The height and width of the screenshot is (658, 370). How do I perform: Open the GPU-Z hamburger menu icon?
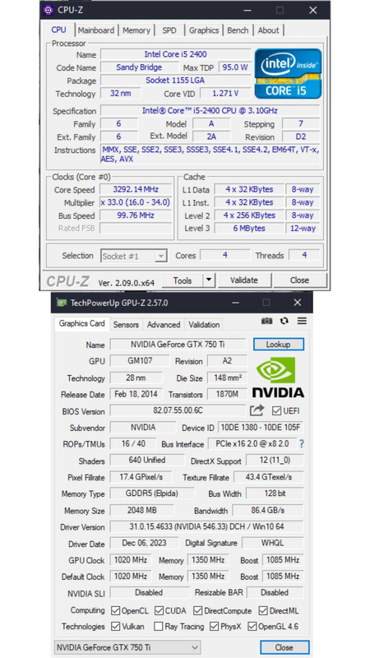click(302, 321)
